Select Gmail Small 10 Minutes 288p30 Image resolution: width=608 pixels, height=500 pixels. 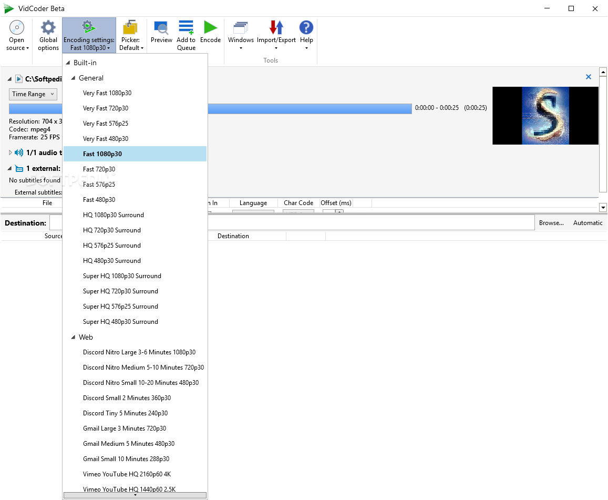[135, 459]
